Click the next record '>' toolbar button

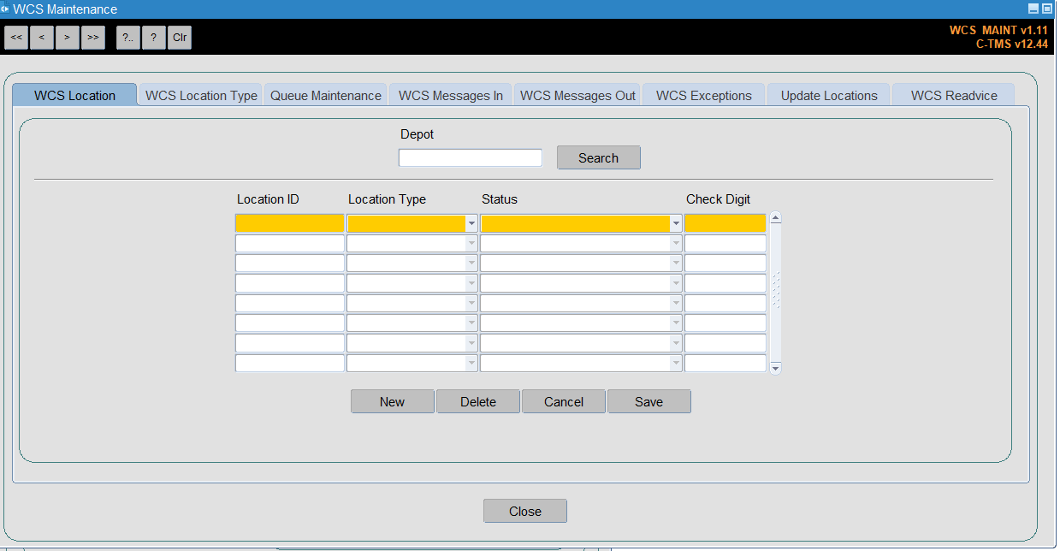pos(68,38)
